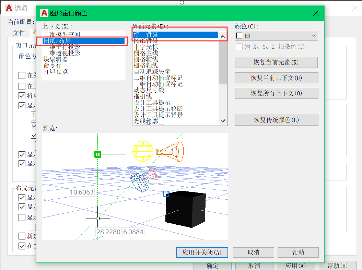
Task: Click 帮助 in color dialog
Action: (x=298, y=253)
